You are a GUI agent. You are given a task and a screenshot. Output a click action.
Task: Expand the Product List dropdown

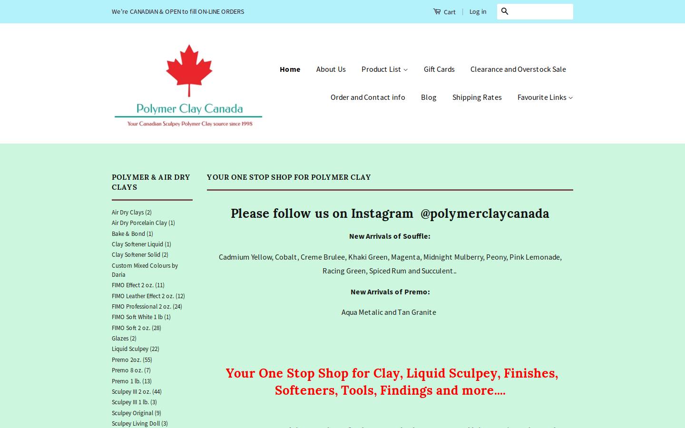click(x=384, y=69)
